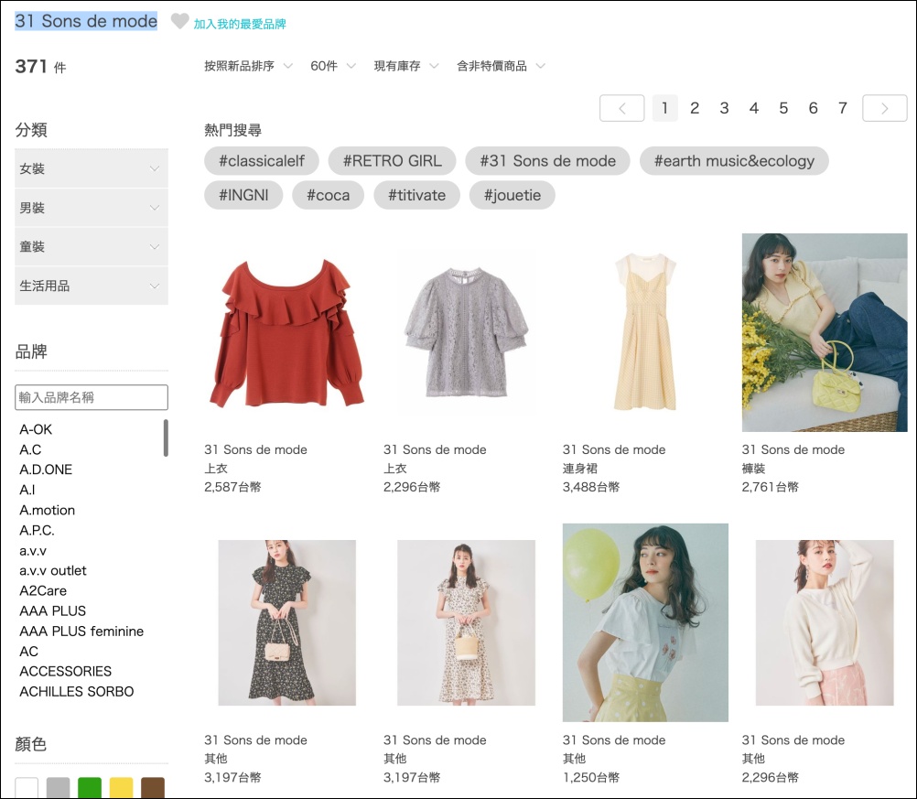Click the #INGNI search tag
917x799 pixels.
[x=243, y=195]
